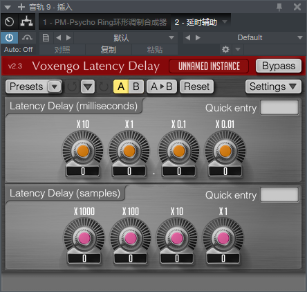Click the undo arrow icon
This screenshot has height=292, width=307.
point(72,87)
